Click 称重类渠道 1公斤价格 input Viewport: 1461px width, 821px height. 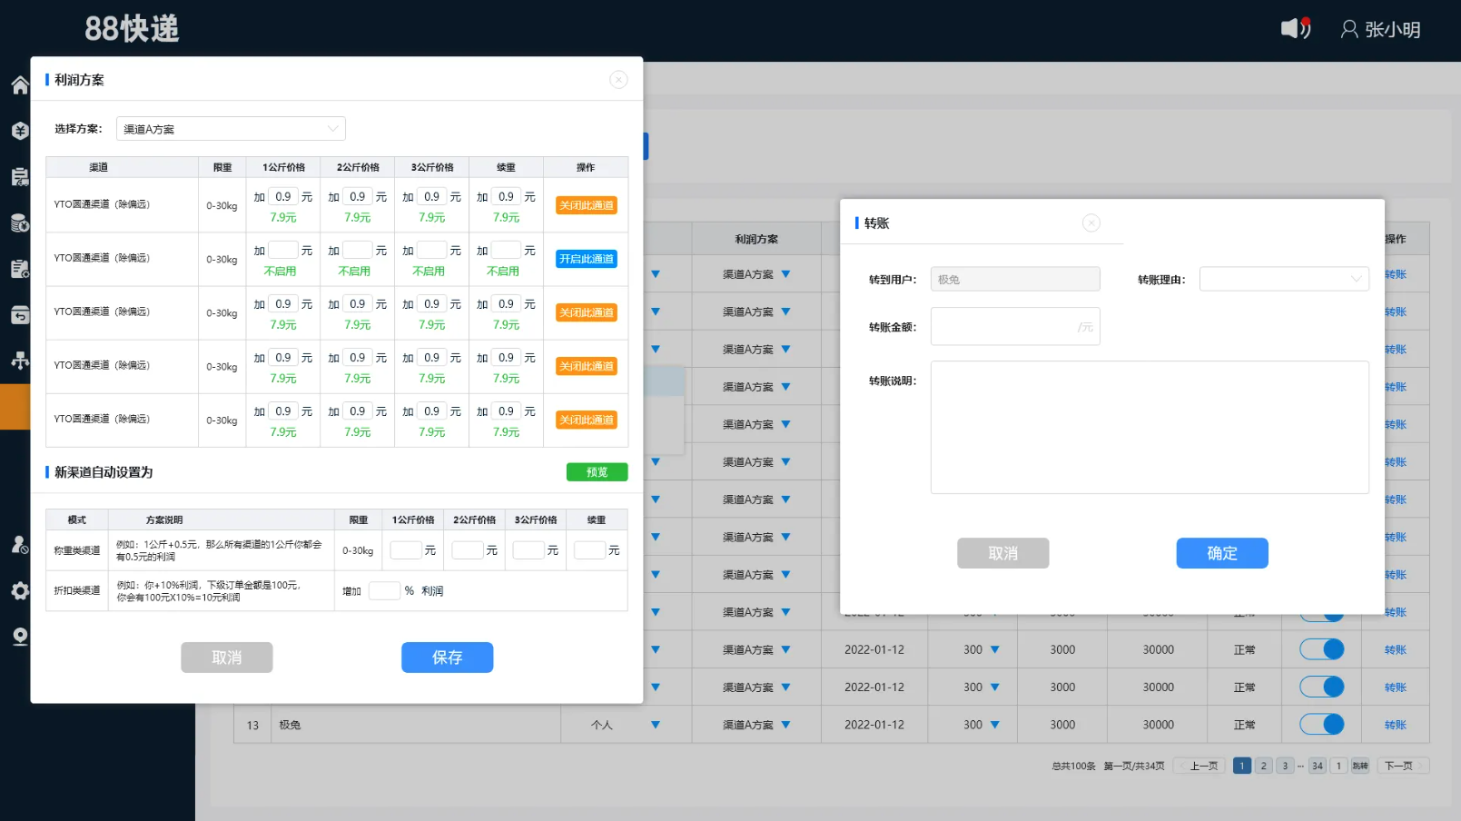(405, 550)
